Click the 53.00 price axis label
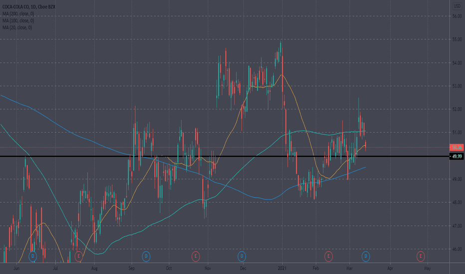The height and width of the screenshot is (274, 465). [x=457, y=86]
